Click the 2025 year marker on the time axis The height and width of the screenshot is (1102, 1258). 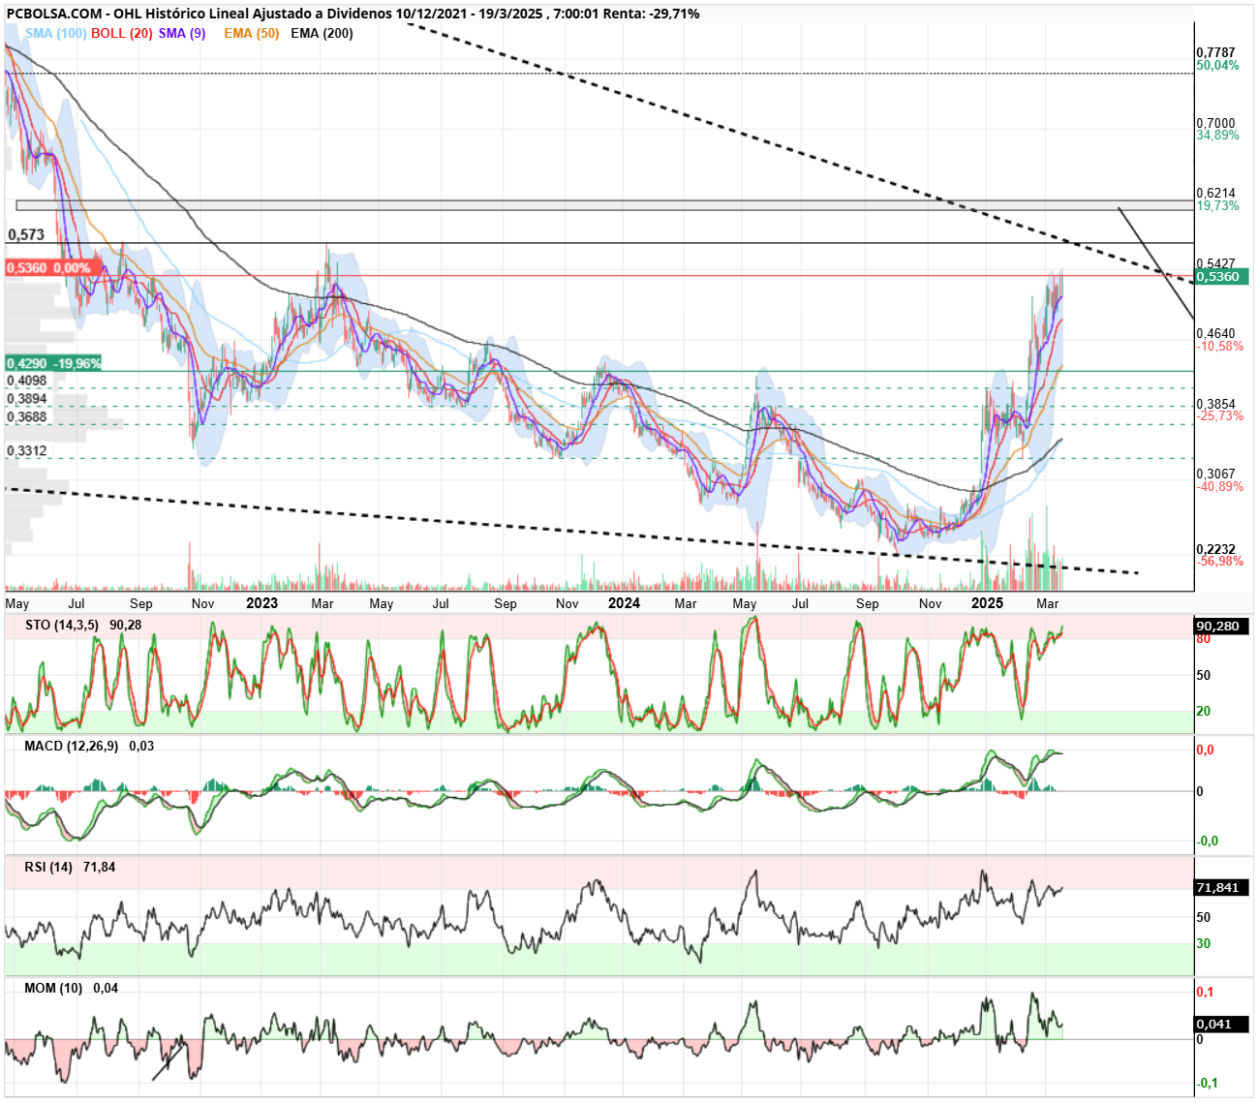click(987, 603)
